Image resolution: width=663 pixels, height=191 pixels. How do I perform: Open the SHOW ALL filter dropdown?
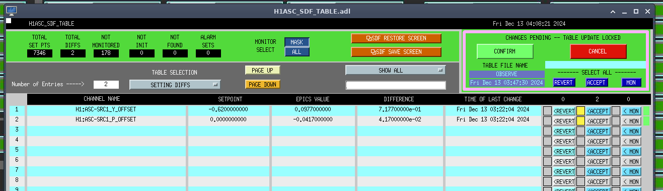(x=395, y=70)
